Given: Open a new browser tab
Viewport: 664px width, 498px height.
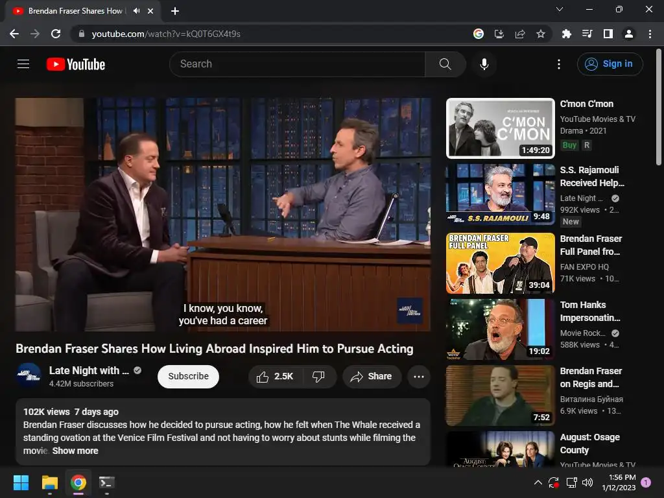Looking at the screenshot, I should (175, 11).
